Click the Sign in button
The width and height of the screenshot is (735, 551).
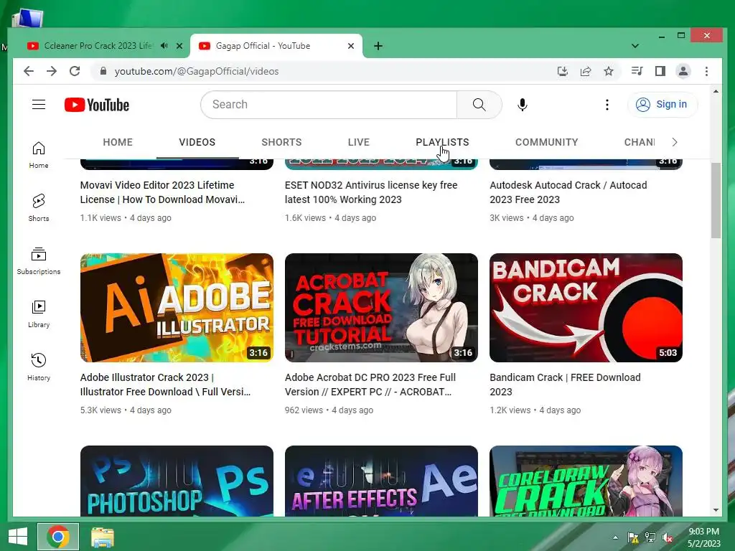click(662, 104)
